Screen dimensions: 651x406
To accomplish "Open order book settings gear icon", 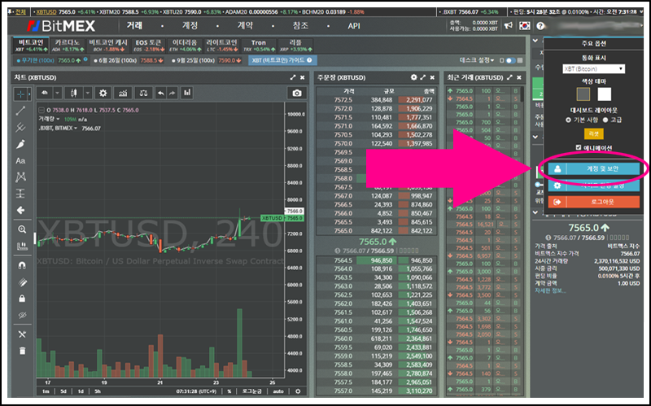I will coord(413,77).
